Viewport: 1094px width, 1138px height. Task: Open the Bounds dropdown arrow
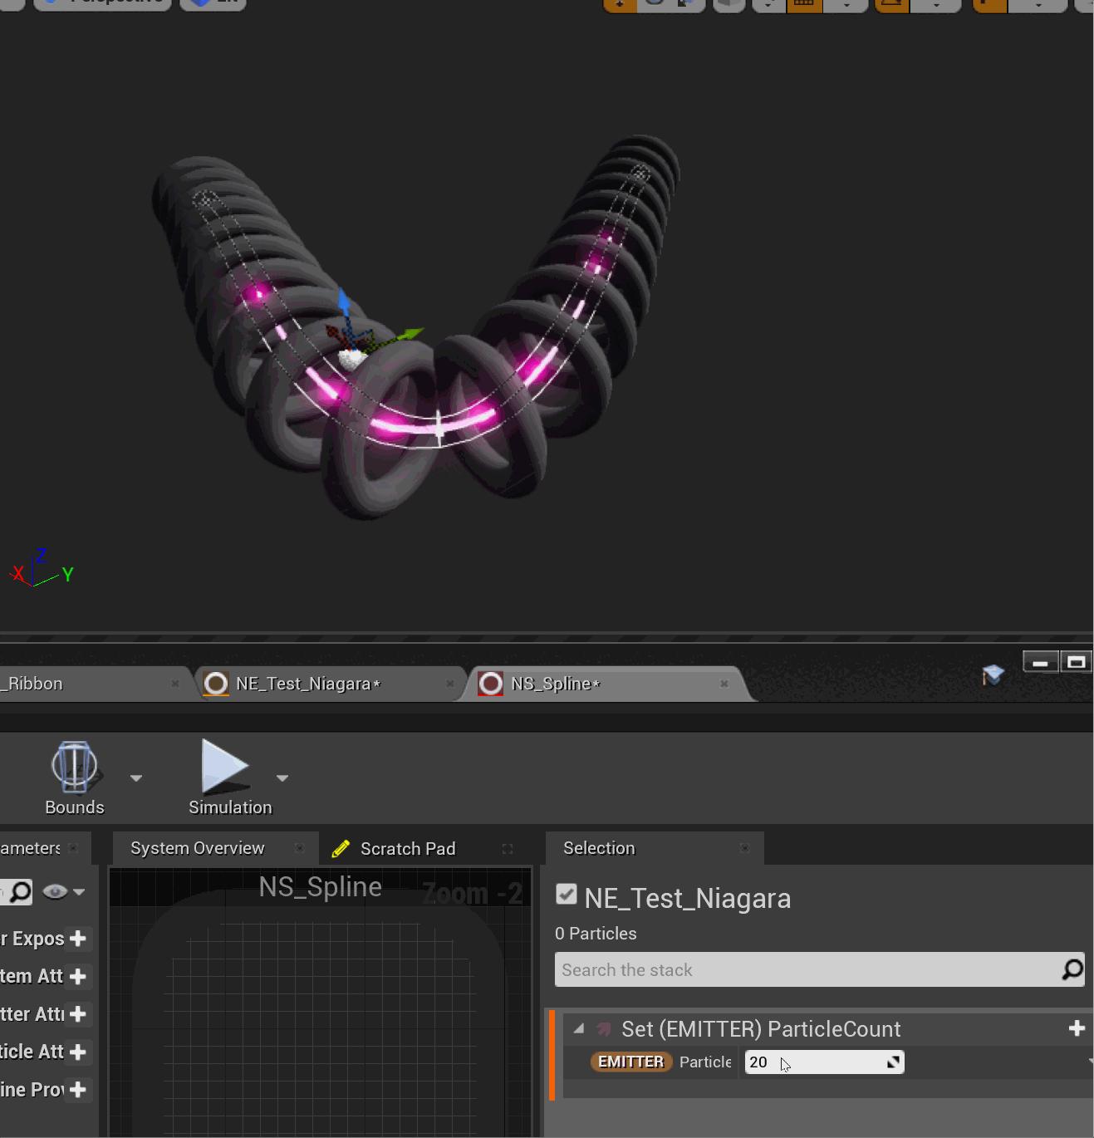pyautogui.click(x=135, y=778)
